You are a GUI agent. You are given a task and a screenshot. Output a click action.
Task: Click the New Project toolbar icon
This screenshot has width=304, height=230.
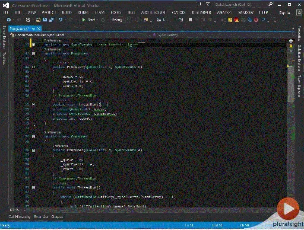click(x=28, y=20)
